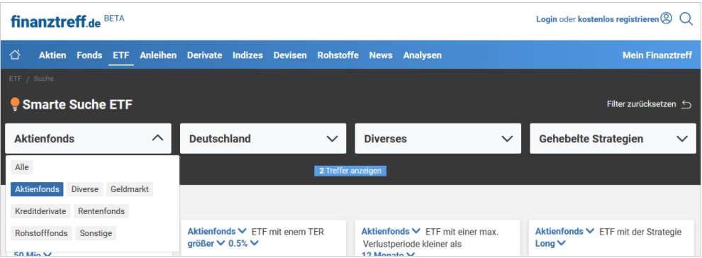The width and height of the screenshot is (702, 258).
Task: Choose the Rentenfonds filter chip
Action: 101,211
